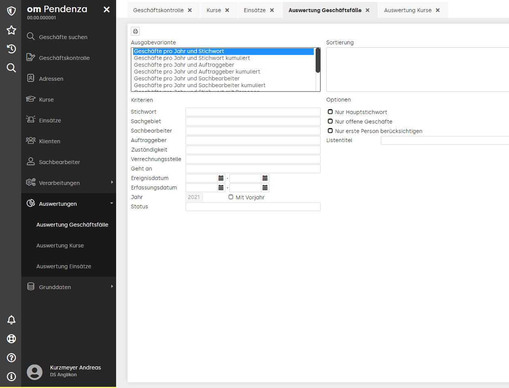Click into the Stichwort input field

coord(253,112)
